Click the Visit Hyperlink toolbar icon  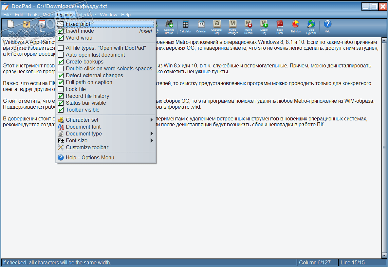(x=311, y=24)
